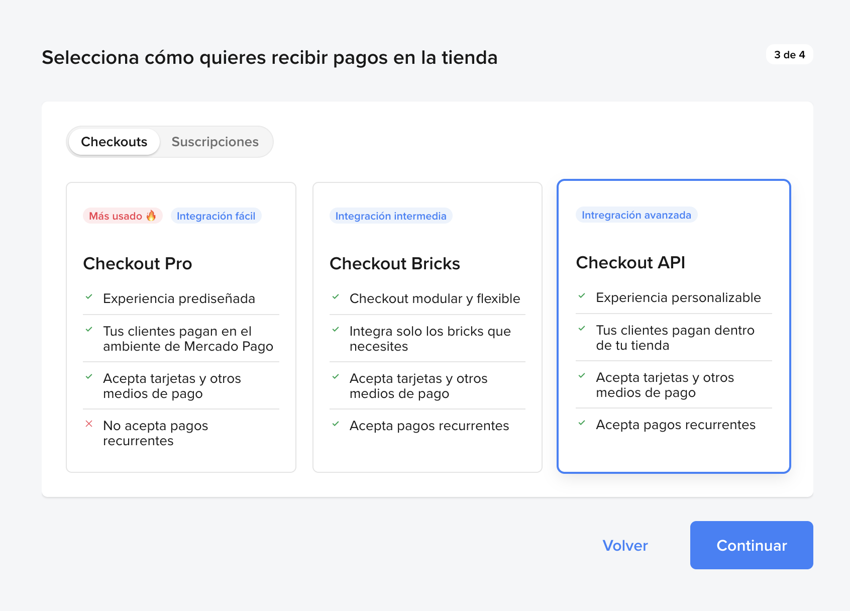
Task: Click the checkmark beside Checkout modular y flexible
Action: (x=336, y=296)
